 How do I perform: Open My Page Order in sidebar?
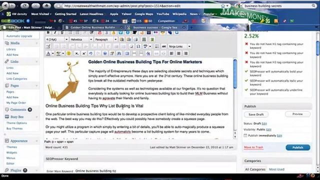pyautogui.click(x=16, y=103)
